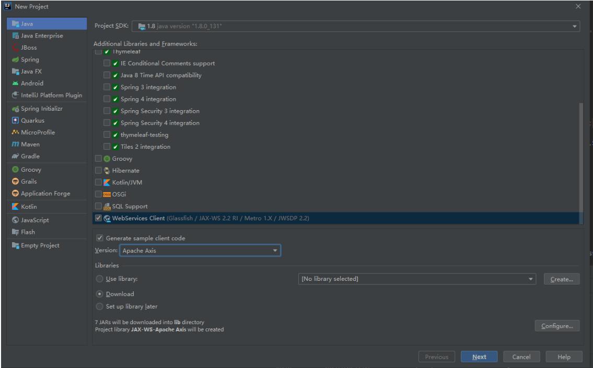Click the Java Enterprise icon in sidebar

[x=15, y=35]
